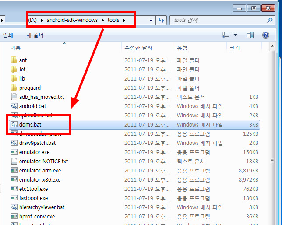Select file name emulator-x86.exe
The height and width of the screenshot is (225, 282).
pos(40,179)
